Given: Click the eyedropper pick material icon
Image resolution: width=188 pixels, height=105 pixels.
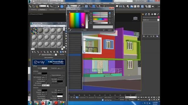Looking at the screenshot, I should click(x=40, y=55).
